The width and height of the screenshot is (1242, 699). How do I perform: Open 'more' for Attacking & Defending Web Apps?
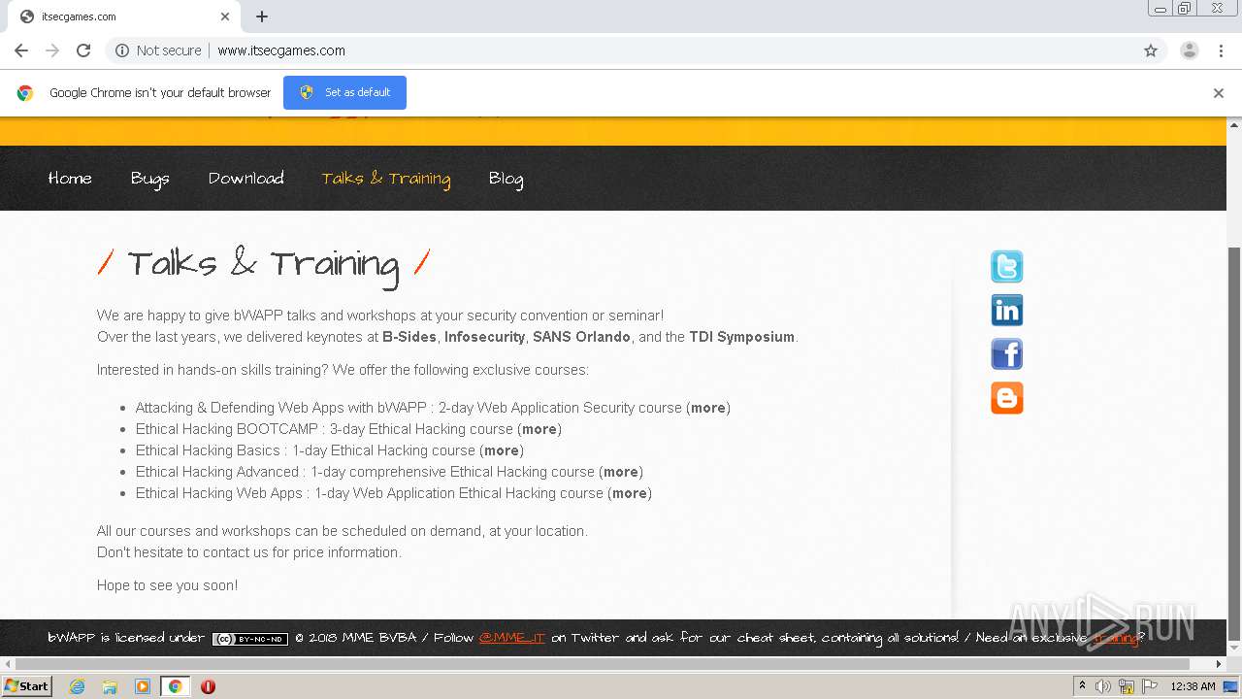pos(708,408)
